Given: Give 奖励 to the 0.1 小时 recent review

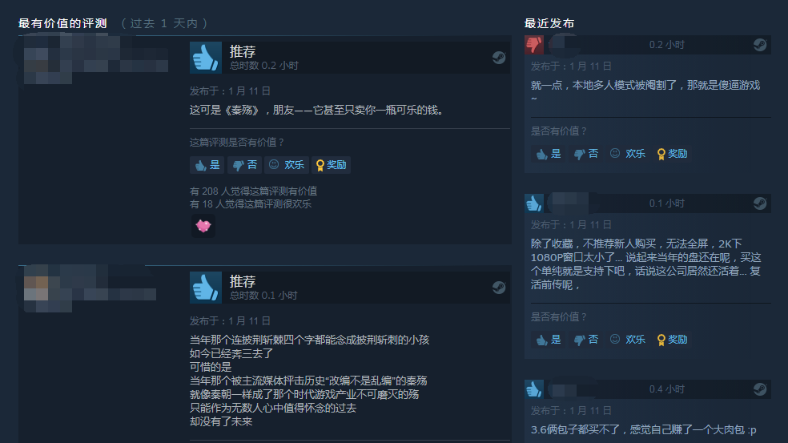Looking at the screenshot, I should click(673, 340).
